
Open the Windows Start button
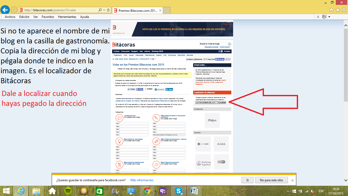[6, 191]
